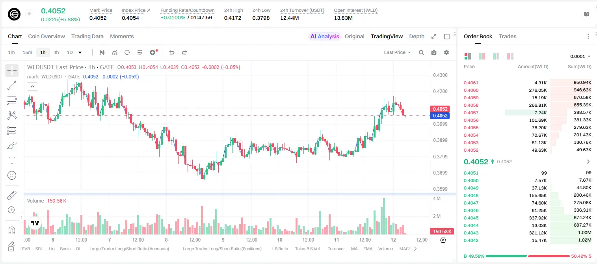This screenshot has height=264, width=597.
Task: Show buy and sell order book view
Action: (x=468, y=56)
